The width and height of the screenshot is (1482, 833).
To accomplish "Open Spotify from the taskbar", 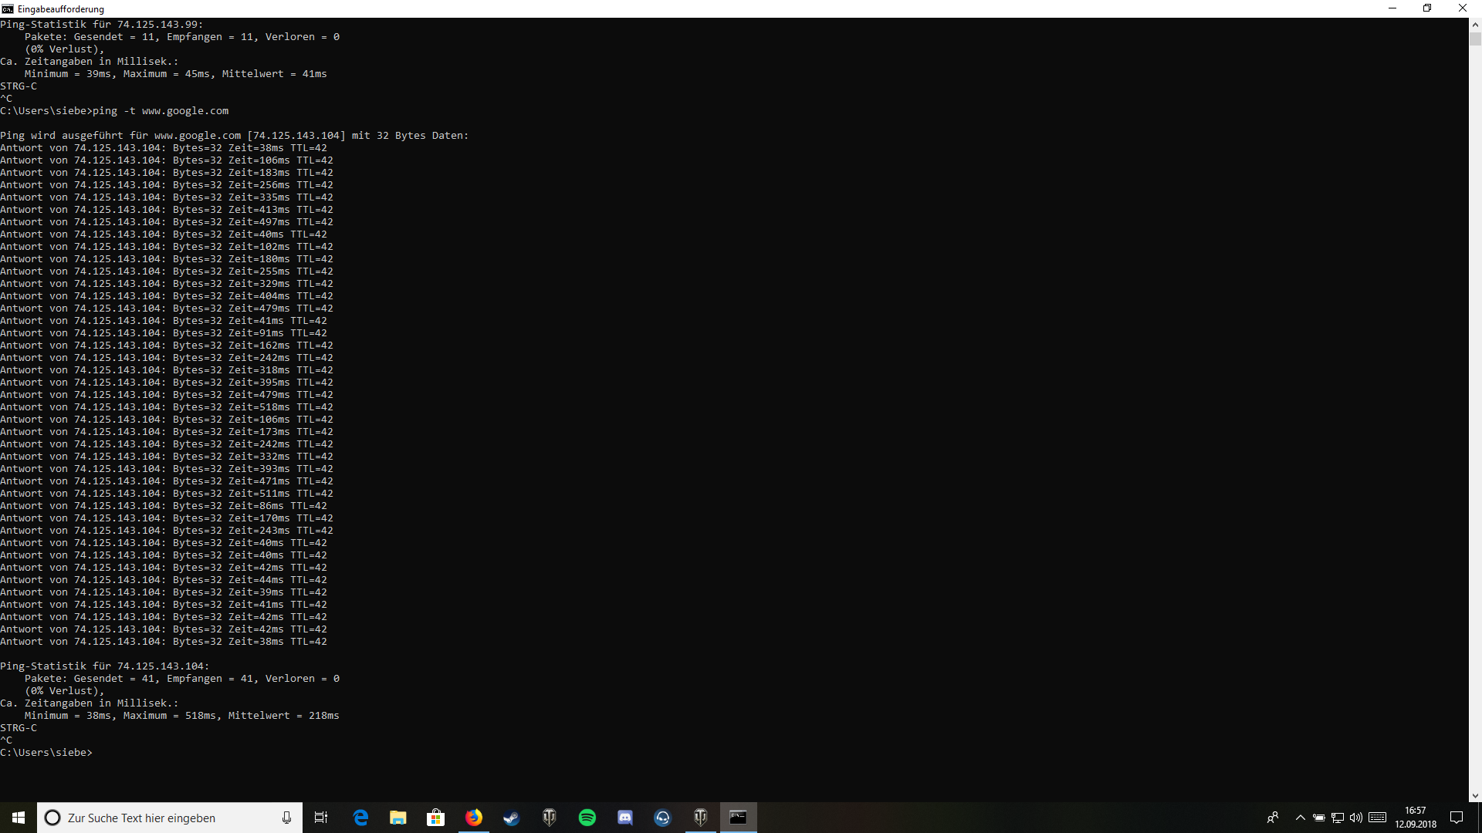I will point(587,818).
